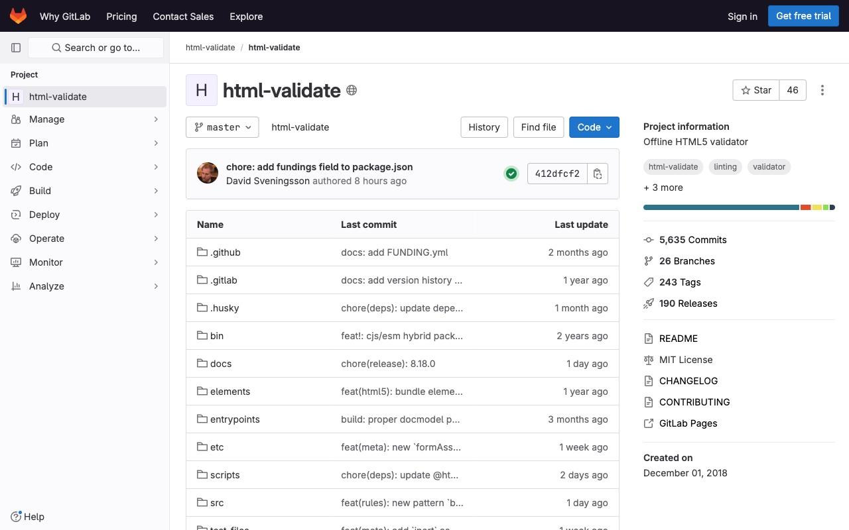Open Why GitLab menu
The height and width of the screenshot is (530, 849).
point(65,16)
